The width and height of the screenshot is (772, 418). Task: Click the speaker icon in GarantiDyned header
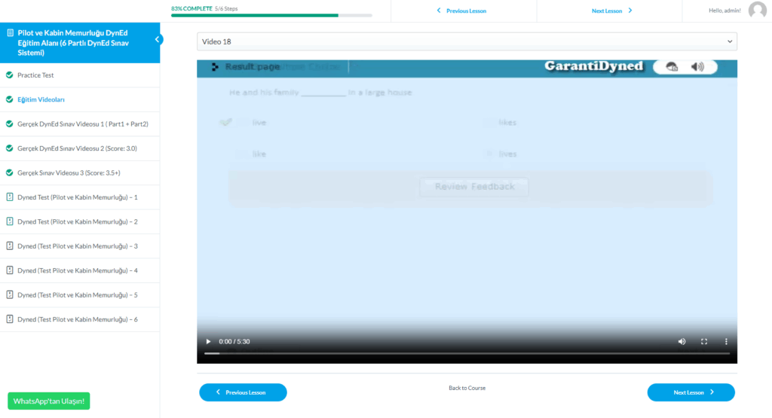[x=697, y=67]
